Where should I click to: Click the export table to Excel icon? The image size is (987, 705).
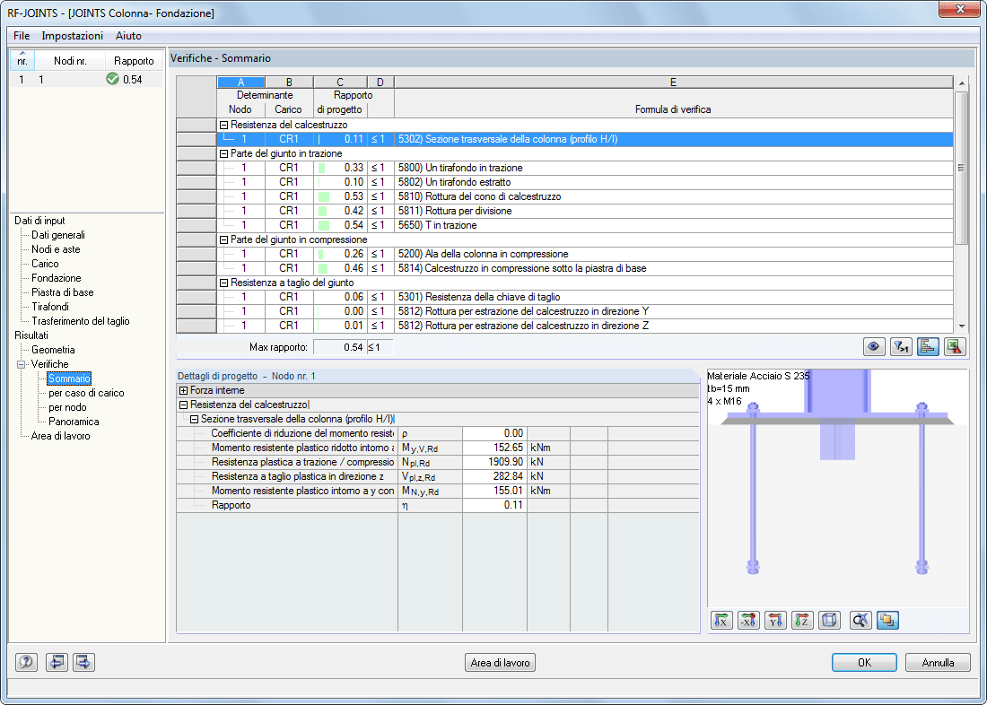tap(955, 347)
